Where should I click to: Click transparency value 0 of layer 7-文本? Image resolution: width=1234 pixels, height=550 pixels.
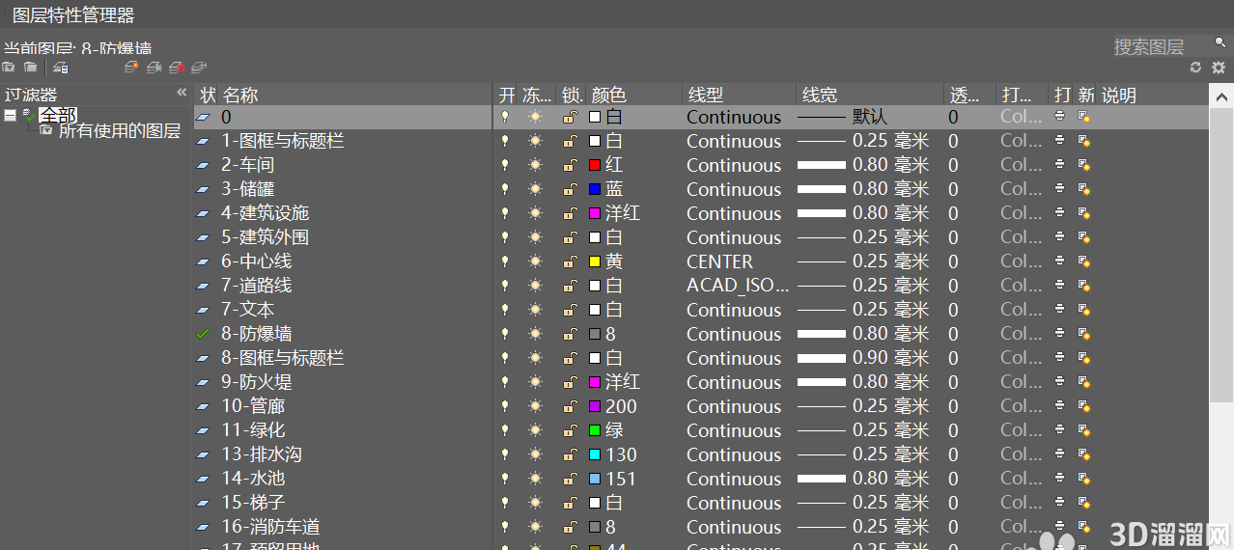[953, 310]
